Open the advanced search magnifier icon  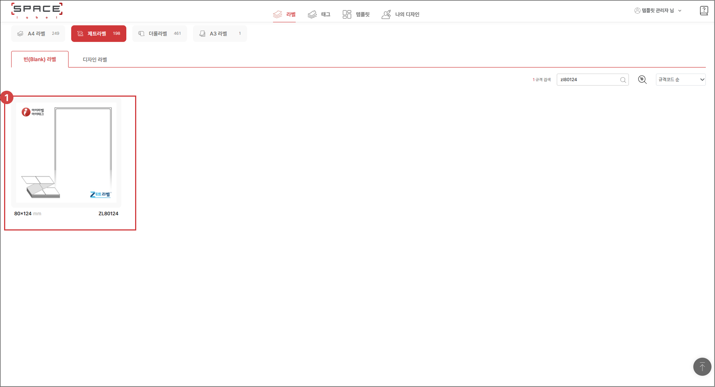click(642, 80)
